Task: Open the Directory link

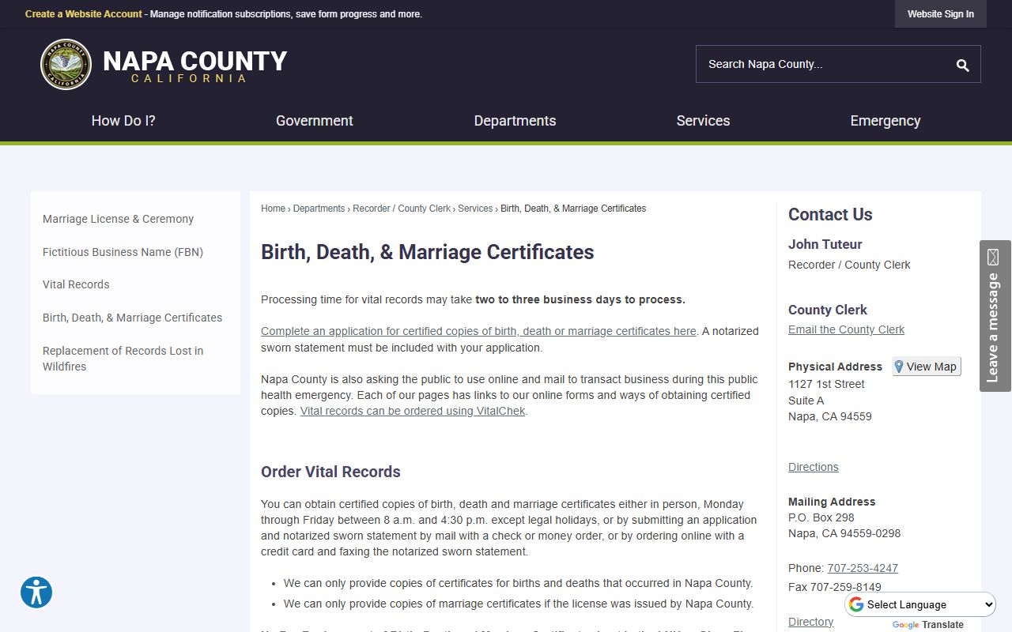Action: tap(810, 622)
